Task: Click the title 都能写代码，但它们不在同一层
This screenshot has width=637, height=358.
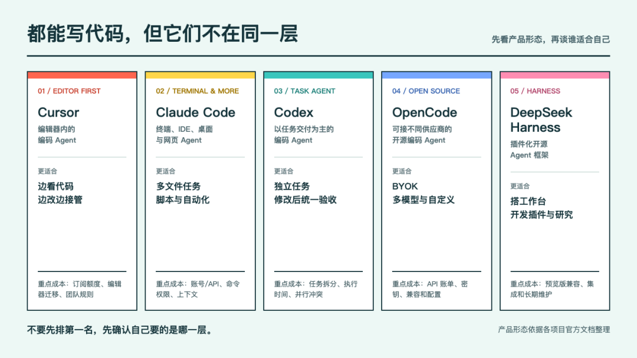Action: (163, 34)
